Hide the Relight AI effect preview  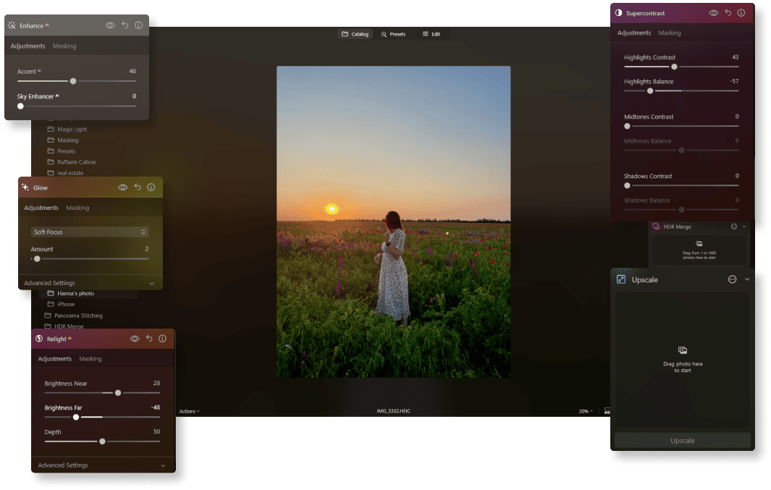pos(134,338)
